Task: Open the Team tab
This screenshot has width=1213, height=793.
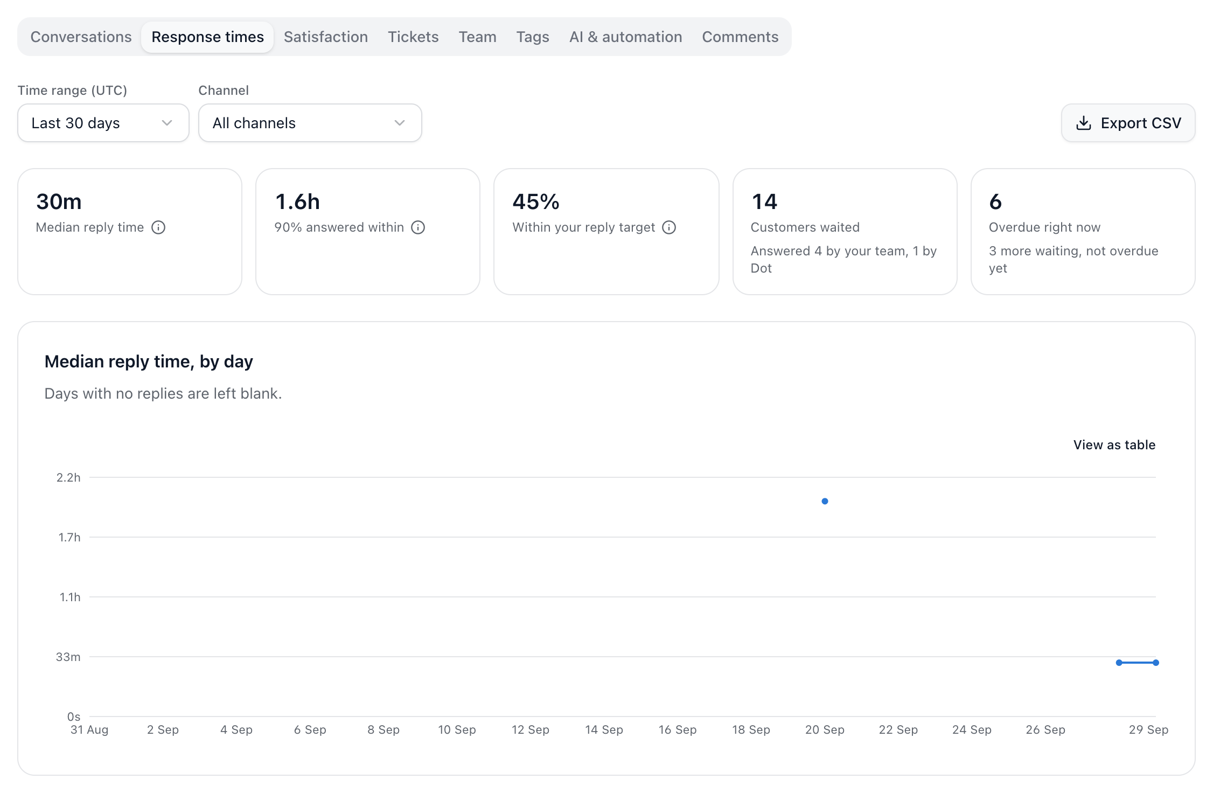Action: 478,37
